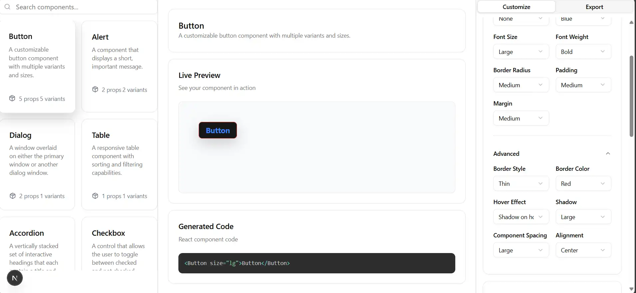
Task: Click the cube icon on the Button card
Action: click(12, 98)
